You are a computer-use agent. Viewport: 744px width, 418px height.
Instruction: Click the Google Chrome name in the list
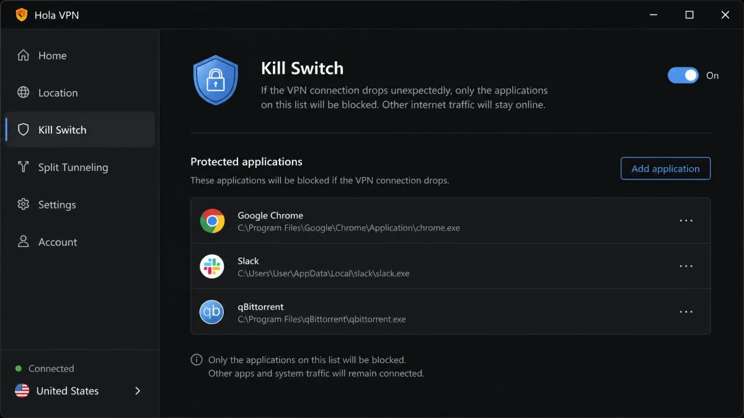click(270, 216)
